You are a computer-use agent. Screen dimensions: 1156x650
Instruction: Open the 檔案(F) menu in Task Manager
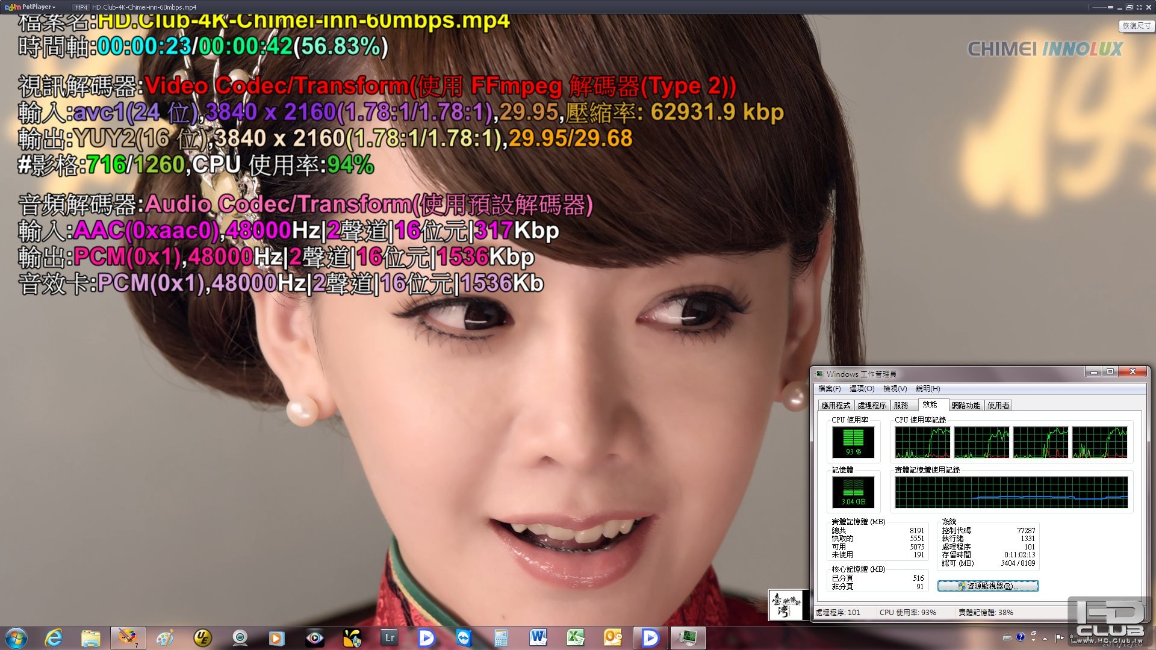[x=829, y=389]
